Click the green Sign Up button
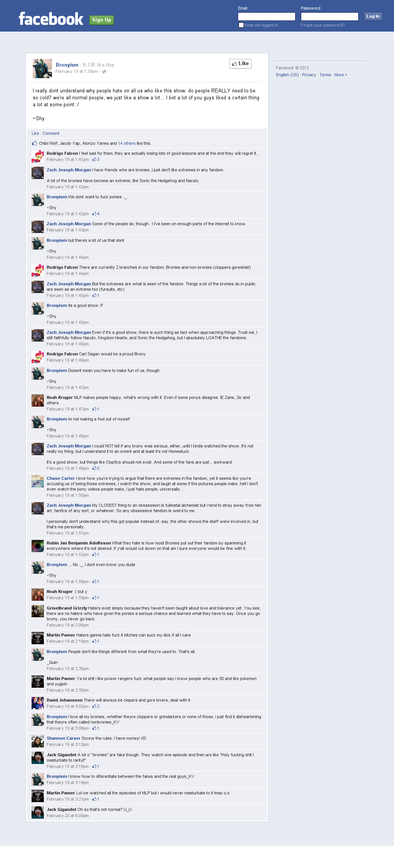The height and width of the screenshot is (846, 394). coord(102,20)
